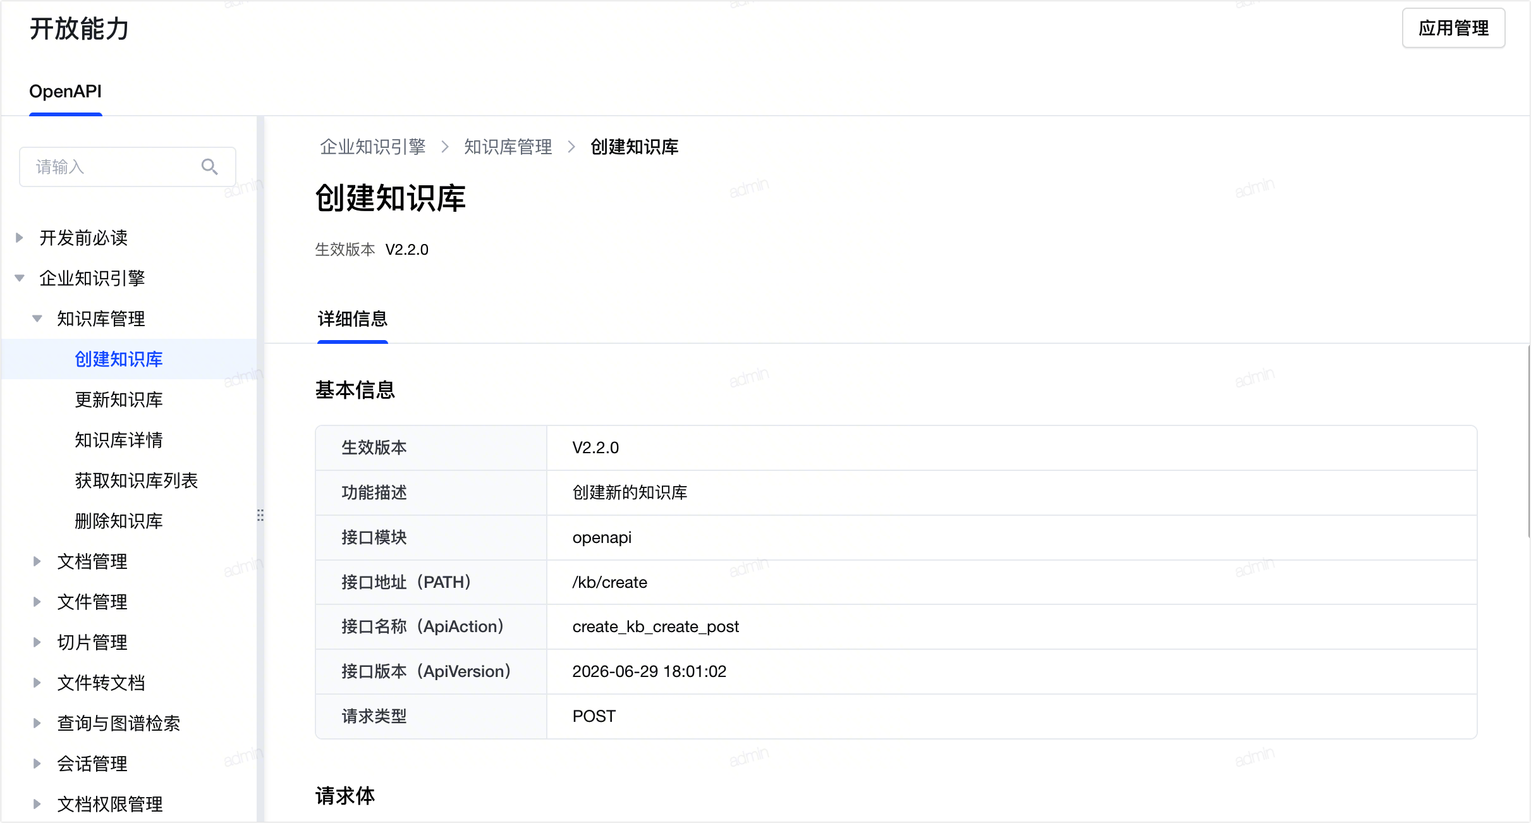Click the create_kb_create_post value cell

[x=1011, y=627]
